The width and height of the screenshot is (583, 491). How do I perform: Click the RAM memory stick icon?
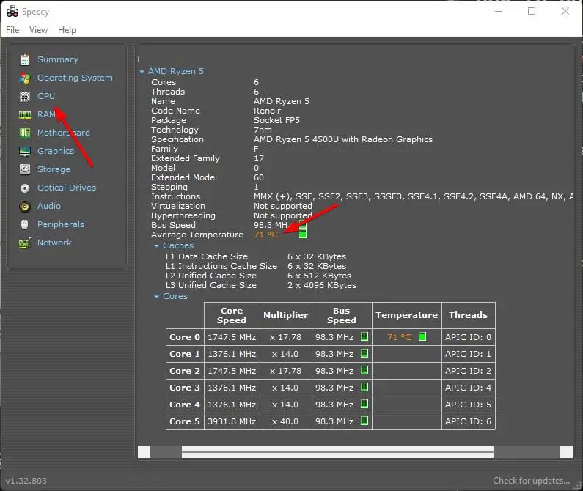[25, 114]
